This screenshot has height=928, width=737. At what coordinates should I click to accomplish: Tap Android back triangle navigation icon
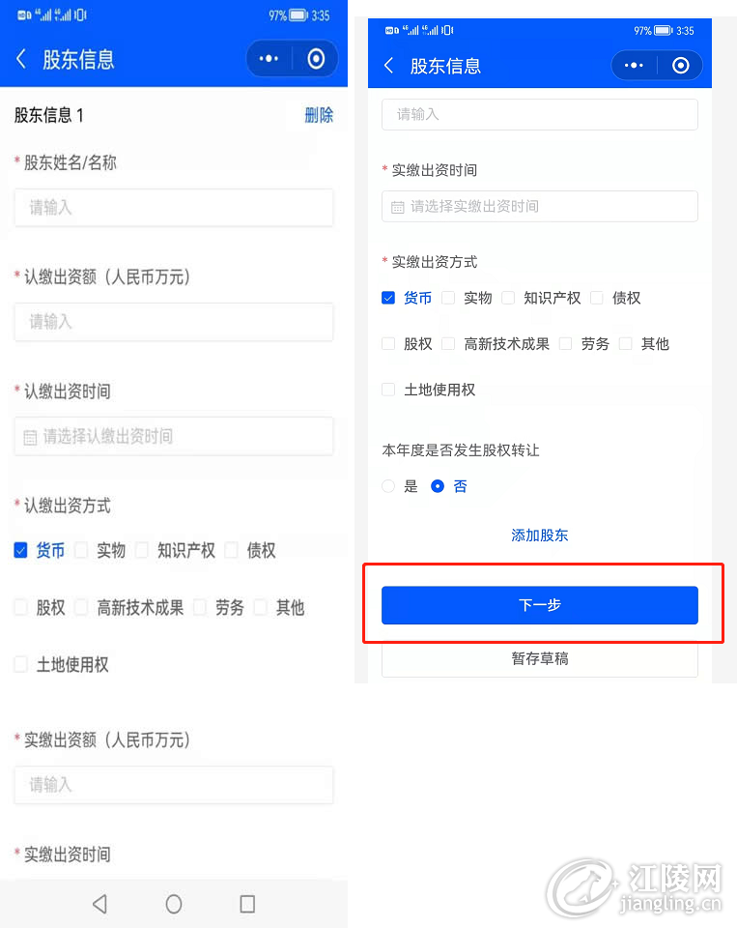coord(99,904)
